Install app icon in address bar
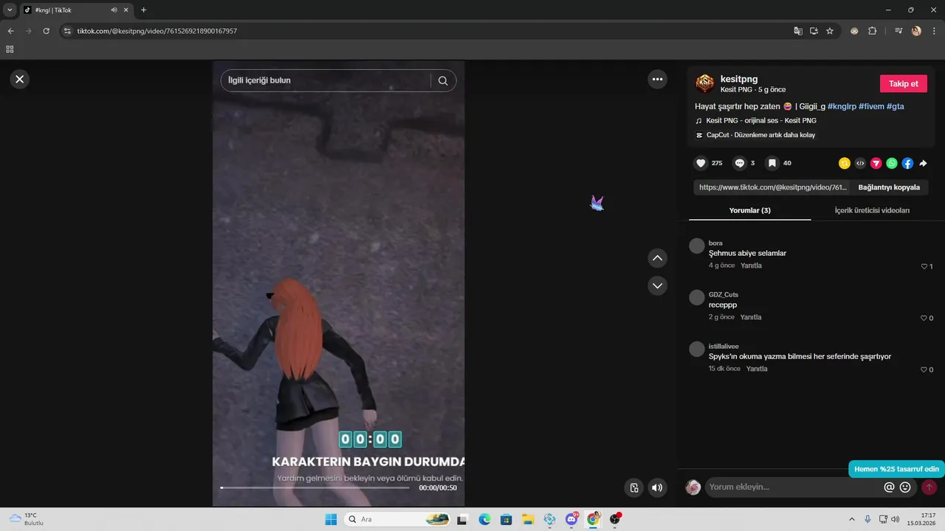Viewport: 945px width, 531px height. [x=814, y=31]
